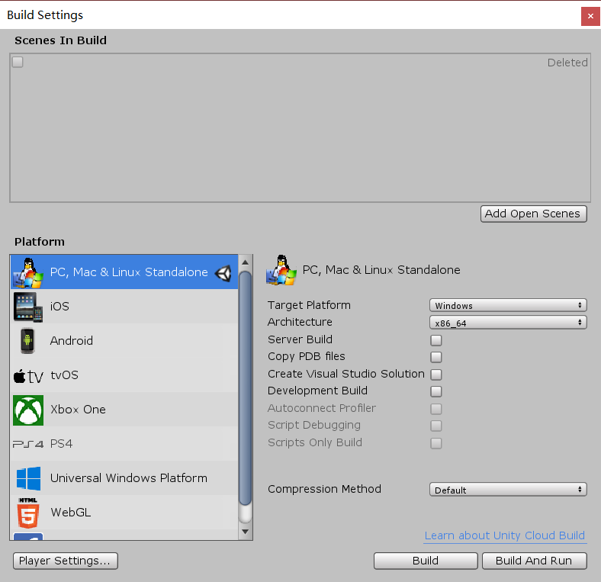Select Android platform row
The width and height of the screenshot is (601, 582).
(124, 340)
